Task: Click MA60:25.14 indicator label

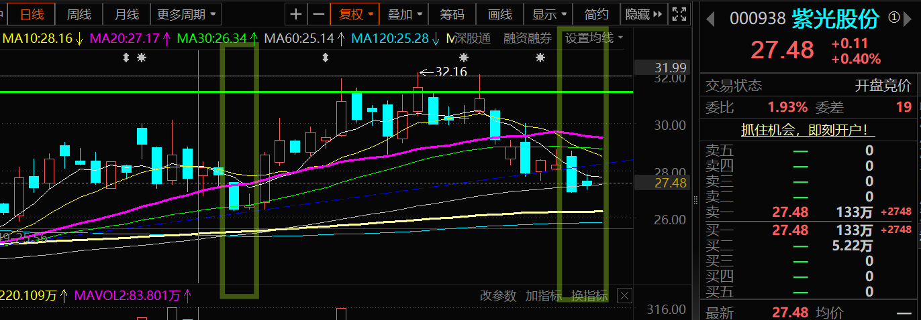Action: (305, 38)
